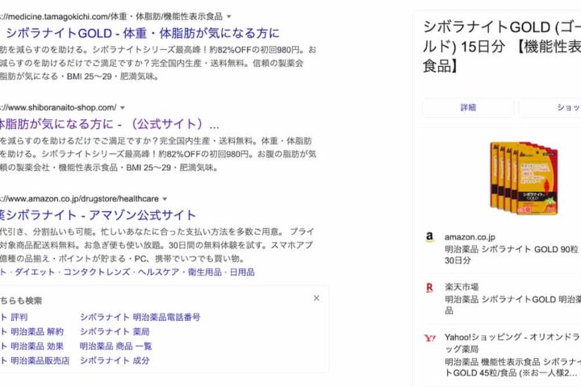Click the medicine.tamagokichi.com URL text
Image resolution: width=581 pixels, height=387 pixels.
point(111,17)
